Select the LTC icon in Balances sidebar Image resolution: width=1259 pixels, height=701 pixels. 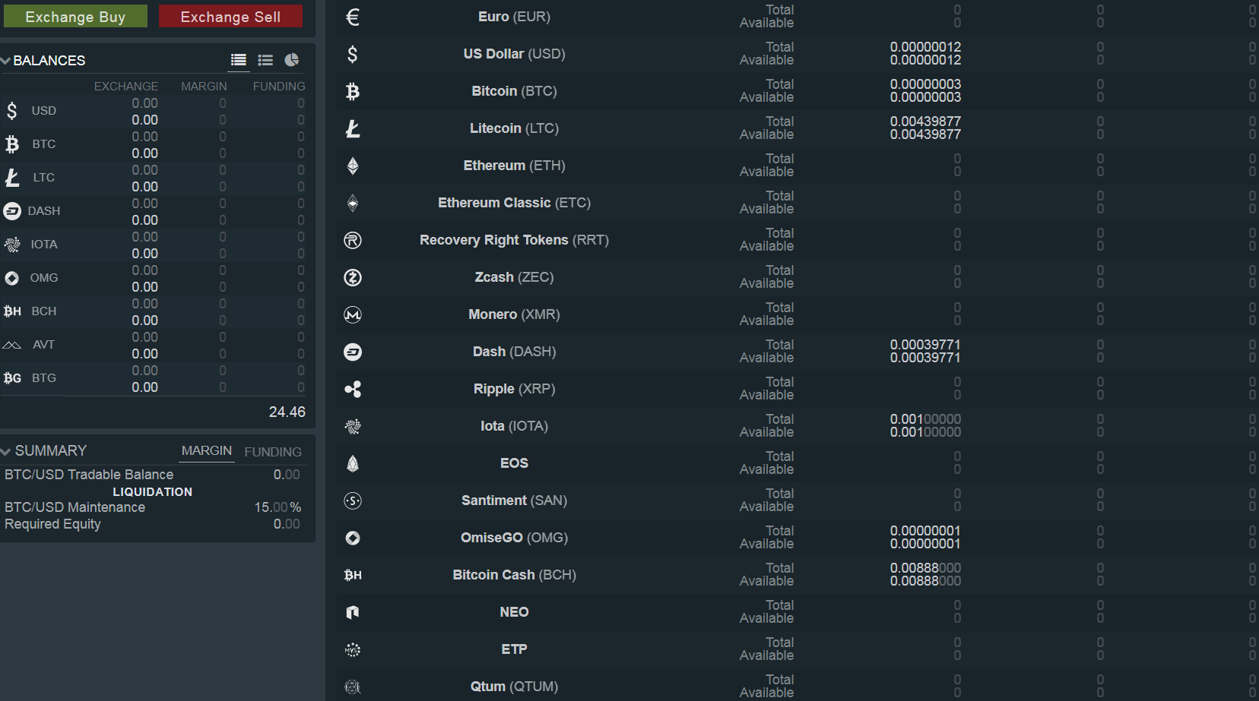12,178
